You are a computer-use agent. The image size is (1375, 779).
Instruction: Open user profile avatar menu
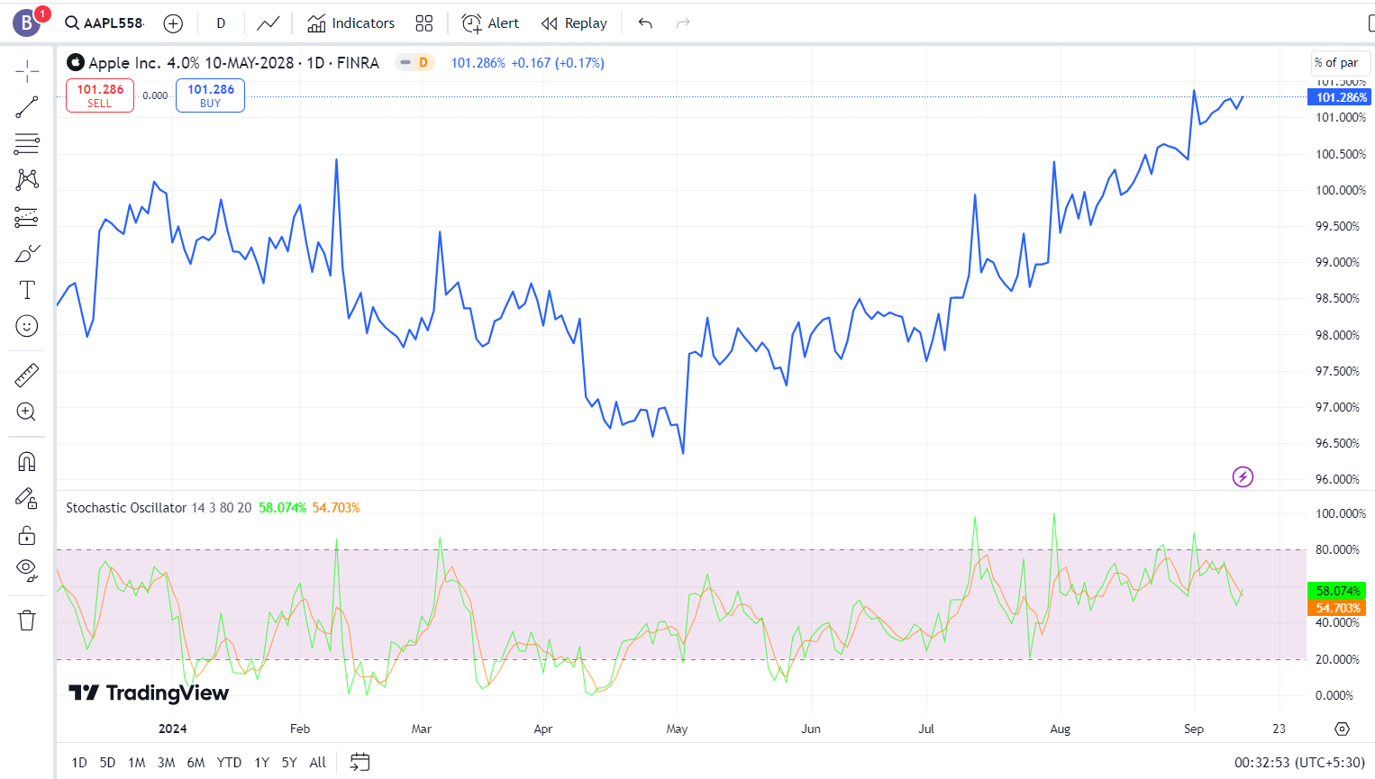click(x=26, y=23)
